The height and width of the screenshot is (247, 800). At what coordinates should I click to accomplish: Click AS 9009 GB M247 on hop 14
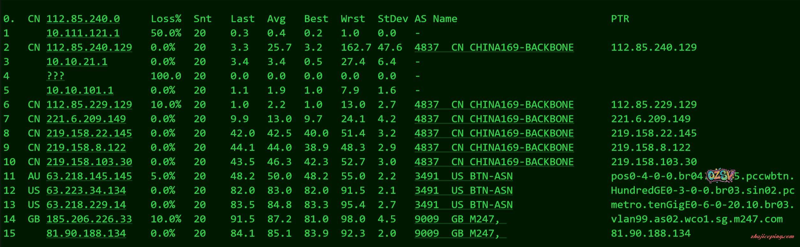click(460, 219)
